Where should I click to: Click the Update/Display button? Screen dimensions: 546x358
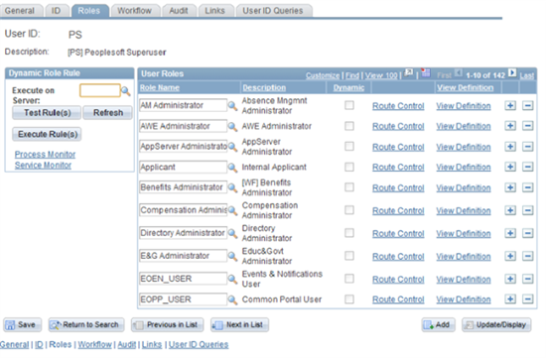[x=496, y=325]
